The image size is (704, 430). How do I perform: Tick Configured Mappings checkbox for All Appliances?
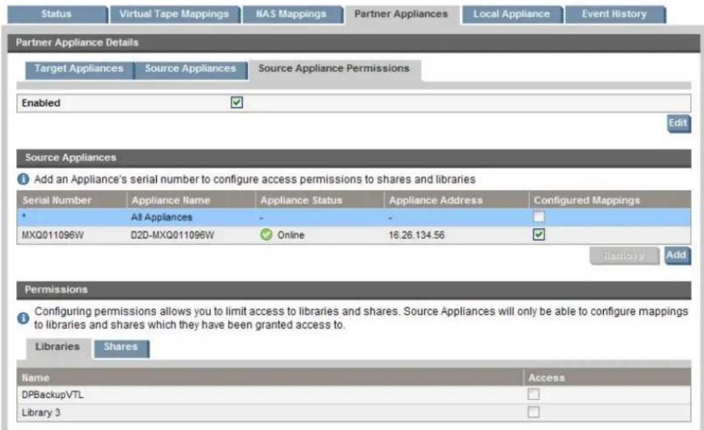point(539,217)
